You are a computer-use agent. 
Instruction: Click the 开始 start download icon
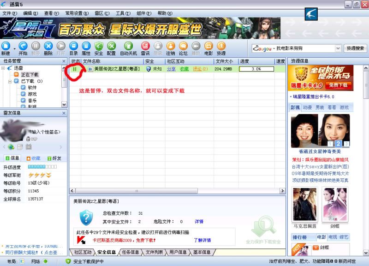pyautogui.click(x=23, y=46)
